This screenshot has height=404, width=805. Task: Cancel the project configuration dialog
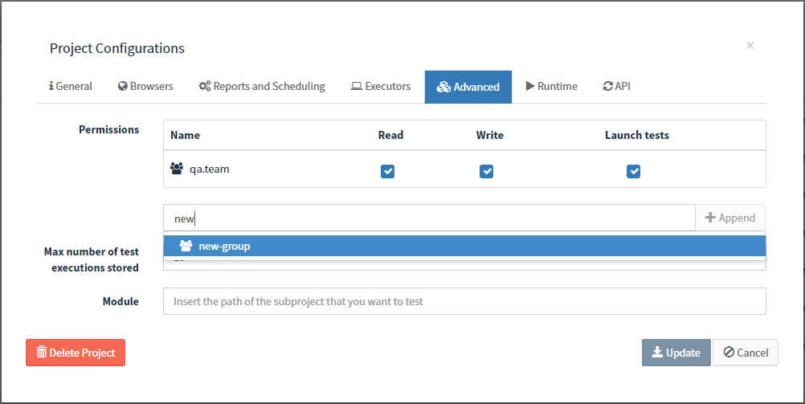(x=746, y=353)
